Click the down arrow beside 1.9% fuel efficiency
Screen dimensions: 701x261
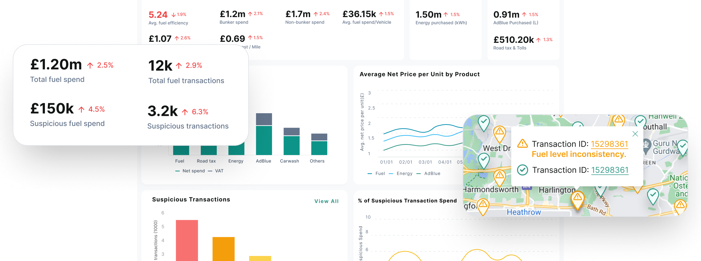click(173, 15)
